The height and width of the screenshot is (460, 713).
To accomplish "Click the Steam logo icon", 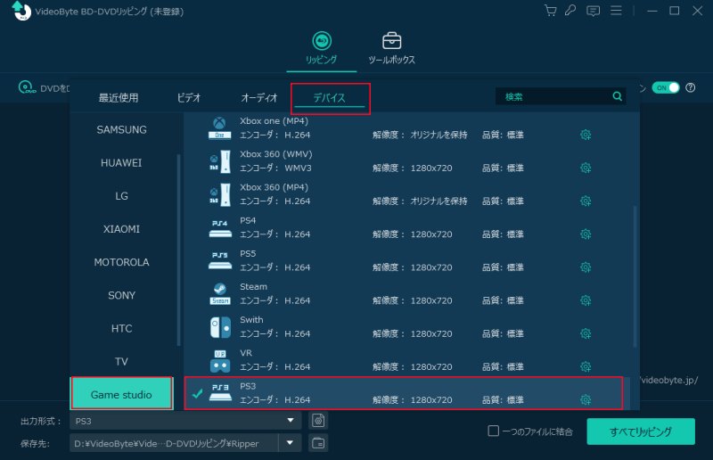I will coord(220,294).
